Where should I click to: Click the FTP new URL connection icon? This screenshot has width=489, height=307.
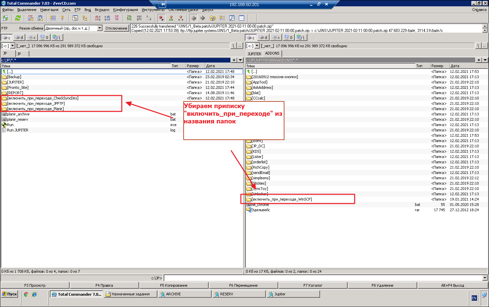coord(40,18)
